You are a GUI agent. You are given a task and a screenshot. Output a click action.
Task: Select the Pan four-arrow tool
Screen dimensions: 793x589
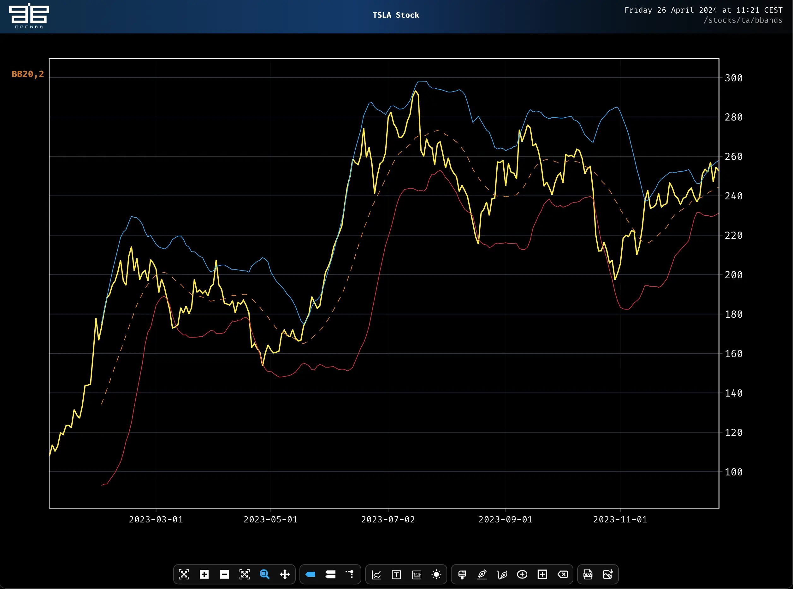285,574
